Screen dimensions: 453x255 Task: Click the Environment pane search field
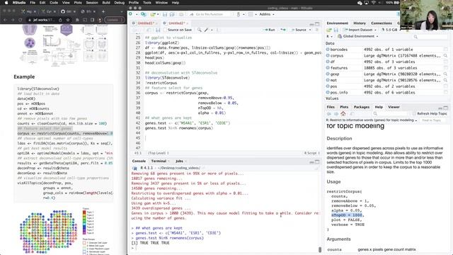[x=430, y=37]
